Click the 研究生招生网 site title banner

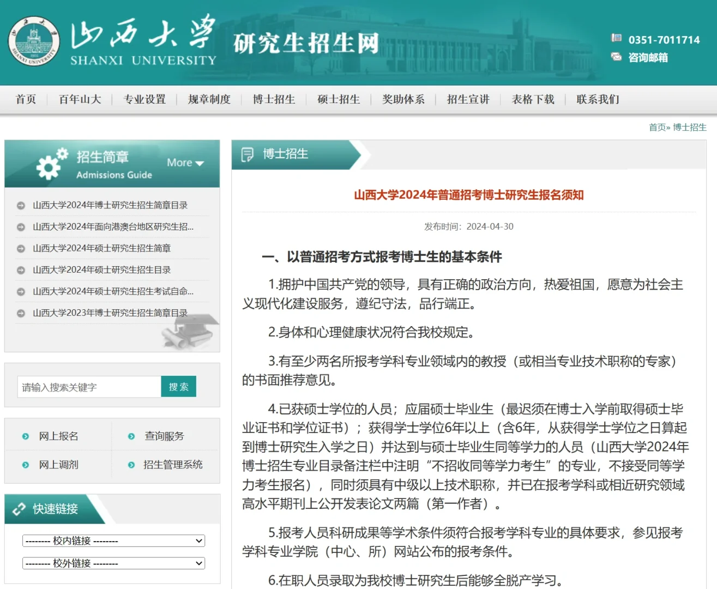pyautogui.click(x=306, y=43)
